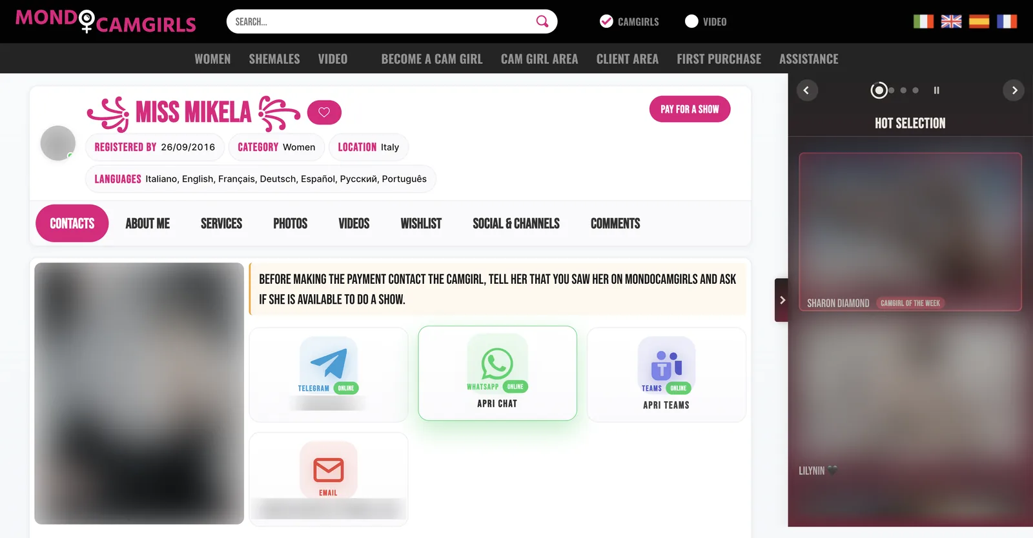This screenshot has width=1033, height=538.
Task: Collapse the Hot Selection sidebar arrow
Action: [x=782, y=300]
